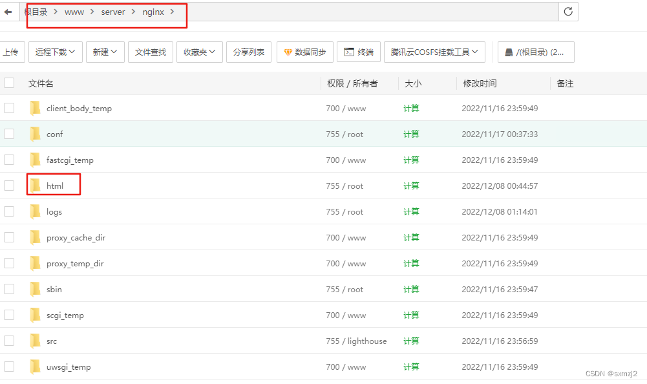647x384 pixels.
Task: Click the back arrow icon
Action: coord(8,12)
